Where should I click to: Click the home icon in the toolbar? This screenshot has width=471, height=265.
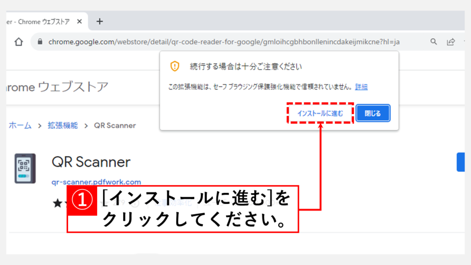(18, 42)
